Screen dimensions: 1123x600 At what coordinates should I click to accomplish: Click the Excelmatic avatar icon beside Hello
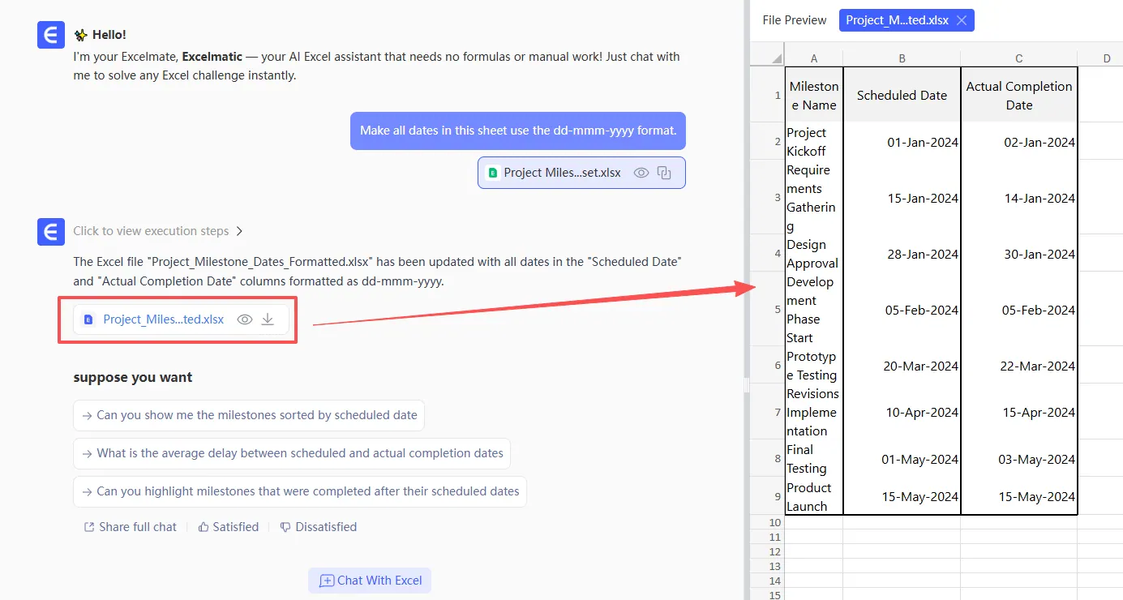51,35
